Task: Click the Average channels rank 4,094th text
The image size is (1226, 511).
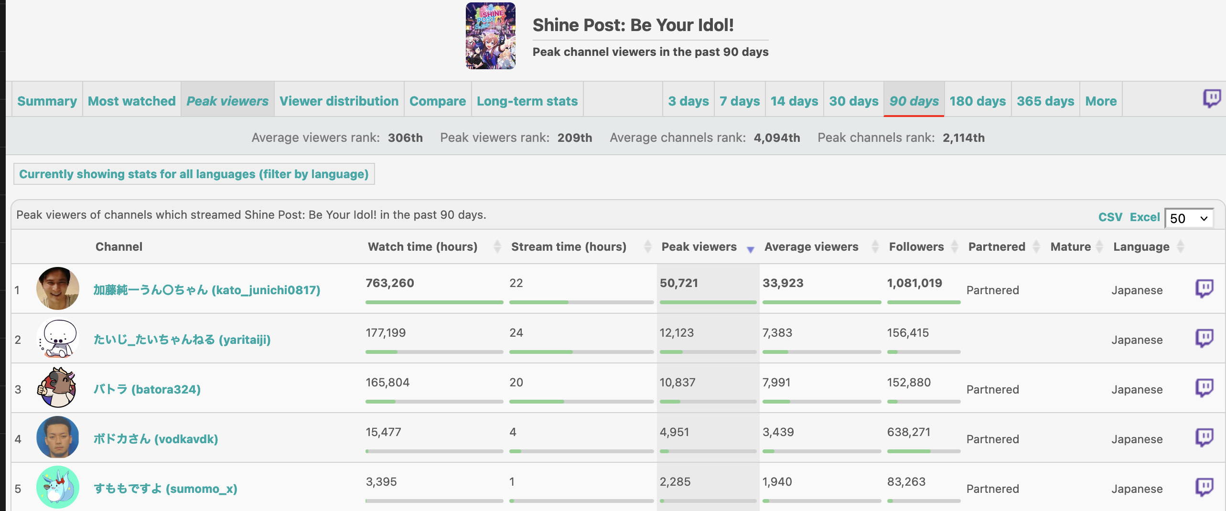Action: coord(705,138)
